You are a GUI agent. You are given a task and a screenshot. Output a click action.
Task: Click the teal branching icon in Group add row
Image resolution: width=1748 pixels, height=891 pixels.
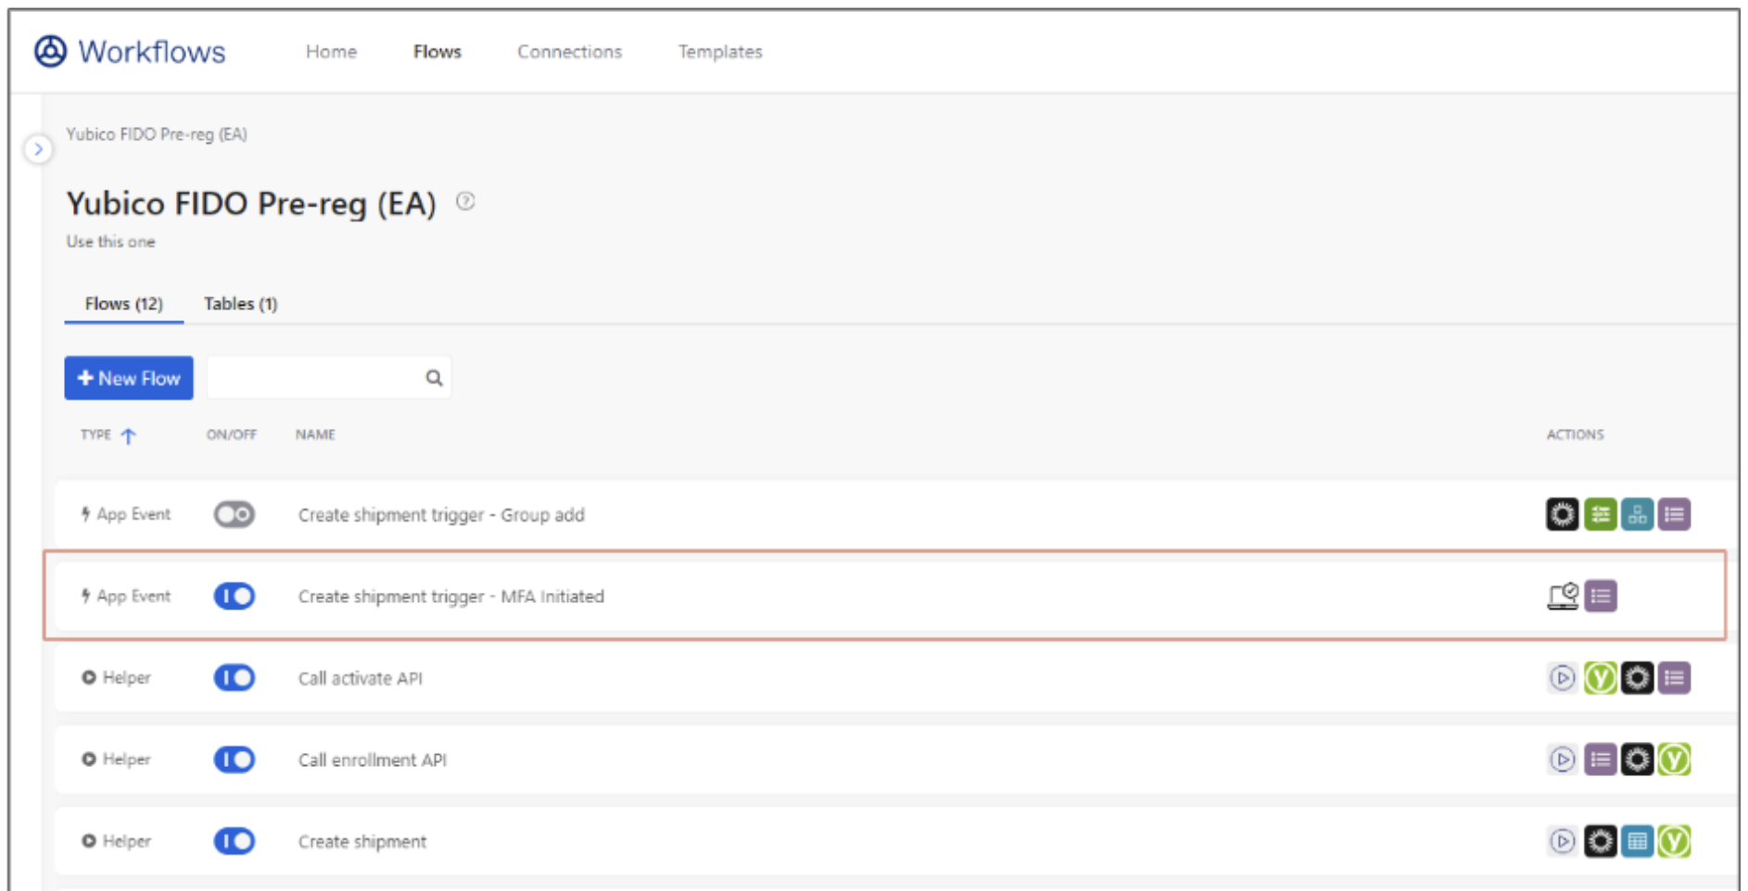click(1637, 514)
